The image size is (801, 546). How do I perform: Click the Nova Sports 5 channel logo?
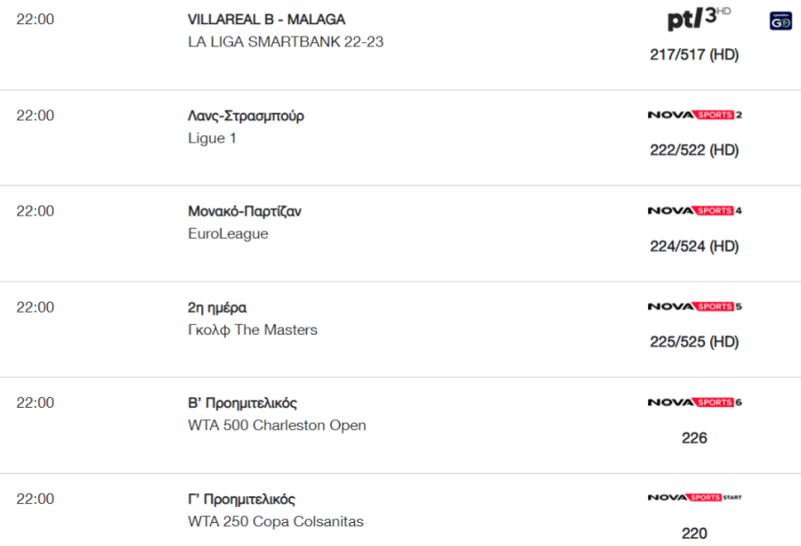695,306
